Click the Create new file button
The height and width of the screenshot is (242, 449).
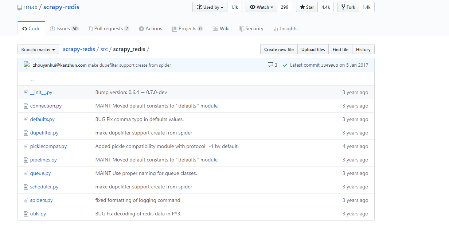(279, 49)
